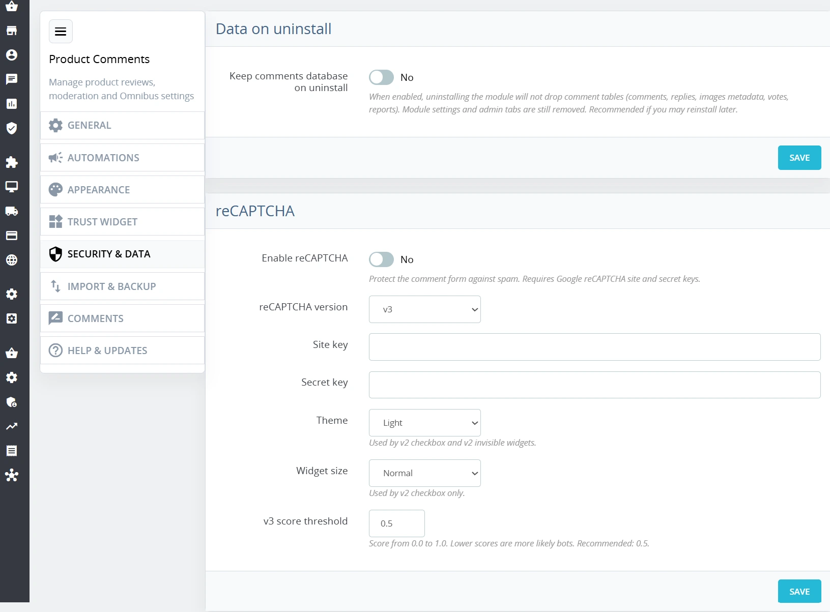This screenshot has height=612, width=830.
Task: Save the reCAPTCHA section settings
Action: point(799,592)
